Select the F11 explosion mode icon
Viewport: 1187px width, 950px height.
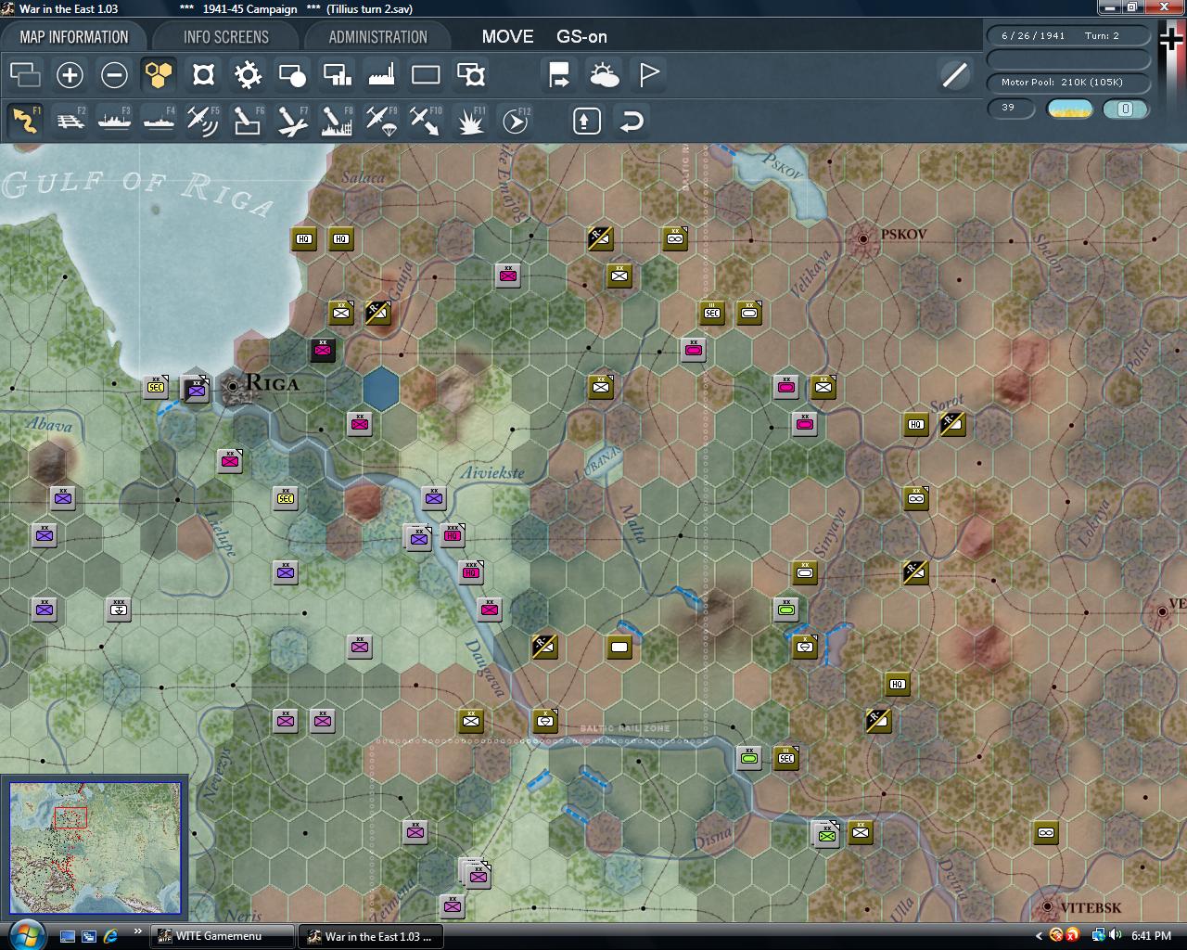(x=470, y=121)
